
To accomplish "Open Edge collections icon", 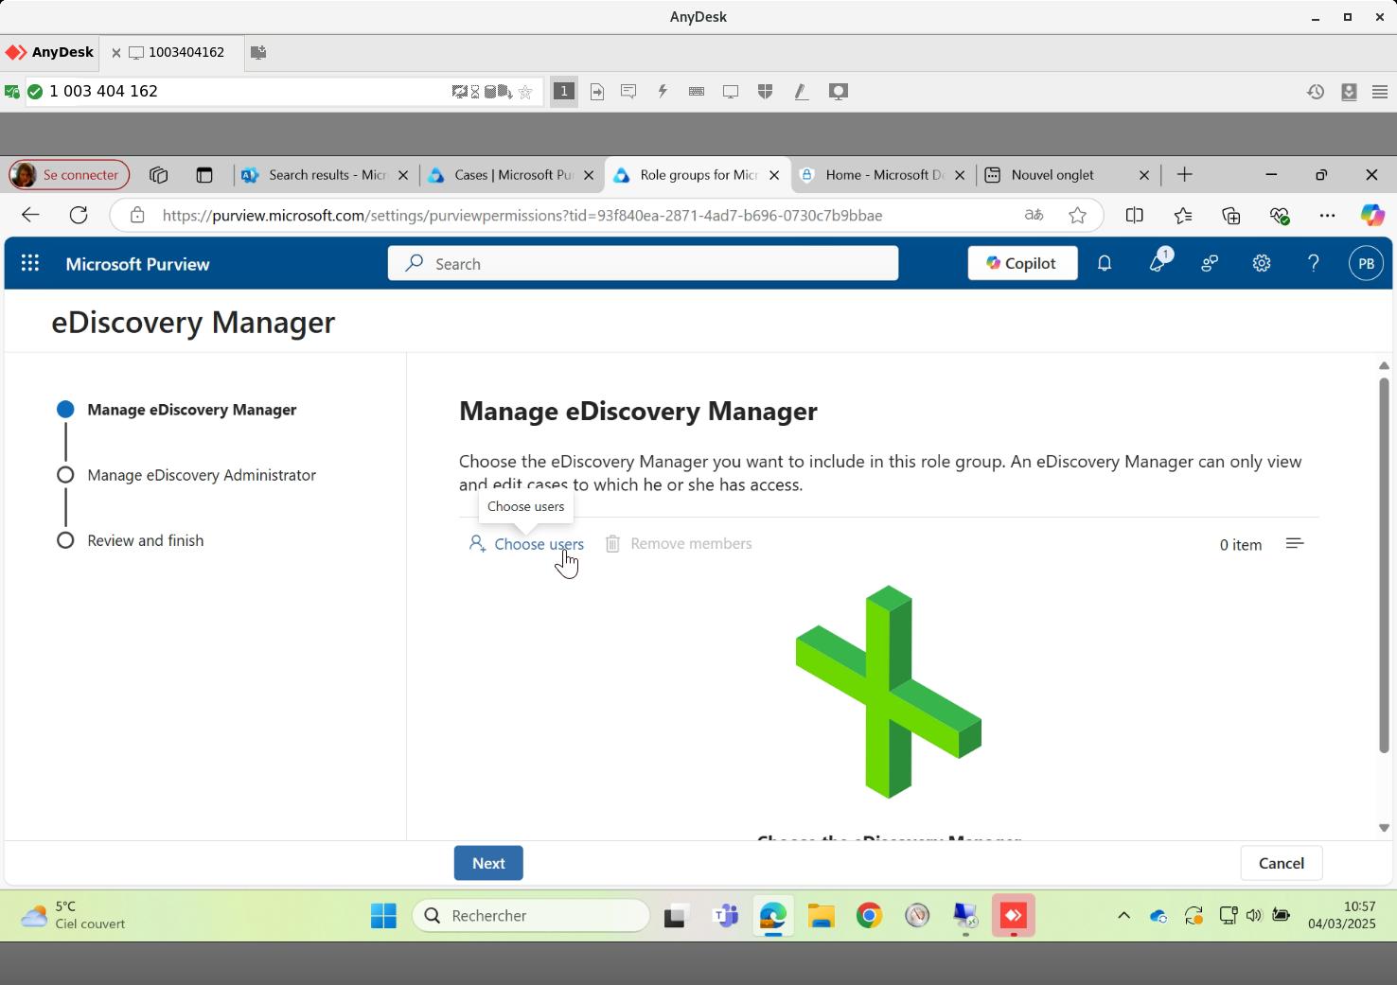I will (x=1230, y=216).
